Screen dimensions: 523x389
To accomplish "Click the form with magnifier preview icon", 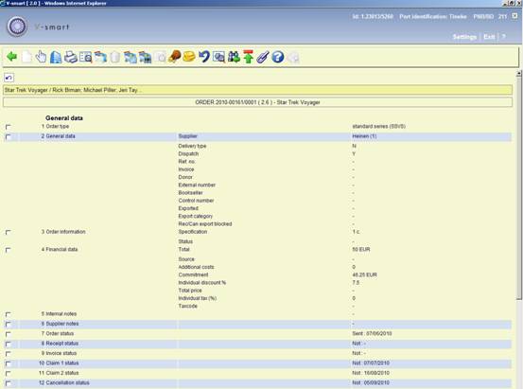I will click(x=86, y=58).
